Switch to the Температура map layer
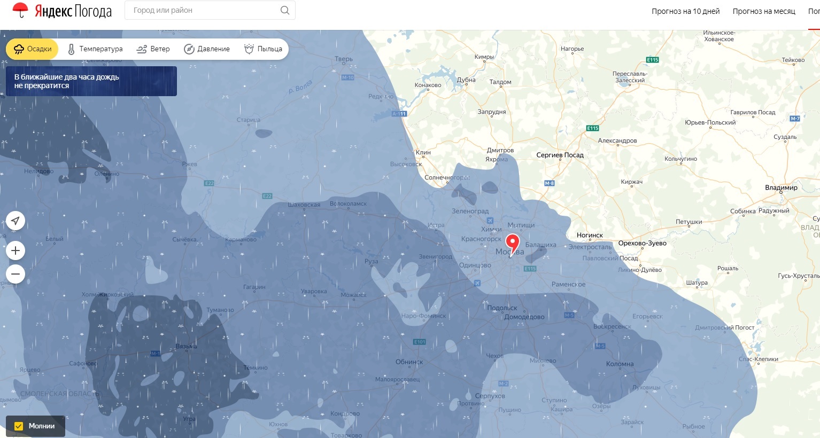The width and height of the screenshot is (820, 438). point(95,49)
